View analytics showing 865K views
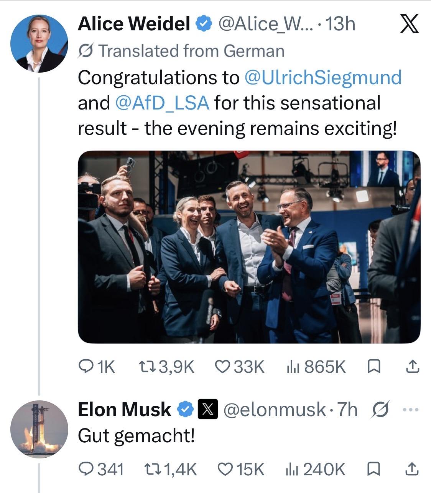Screen dimensions: 431x493 coord(316,367)
